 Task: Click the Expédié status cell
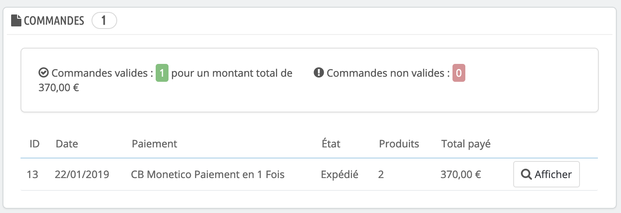pos(340,174)
